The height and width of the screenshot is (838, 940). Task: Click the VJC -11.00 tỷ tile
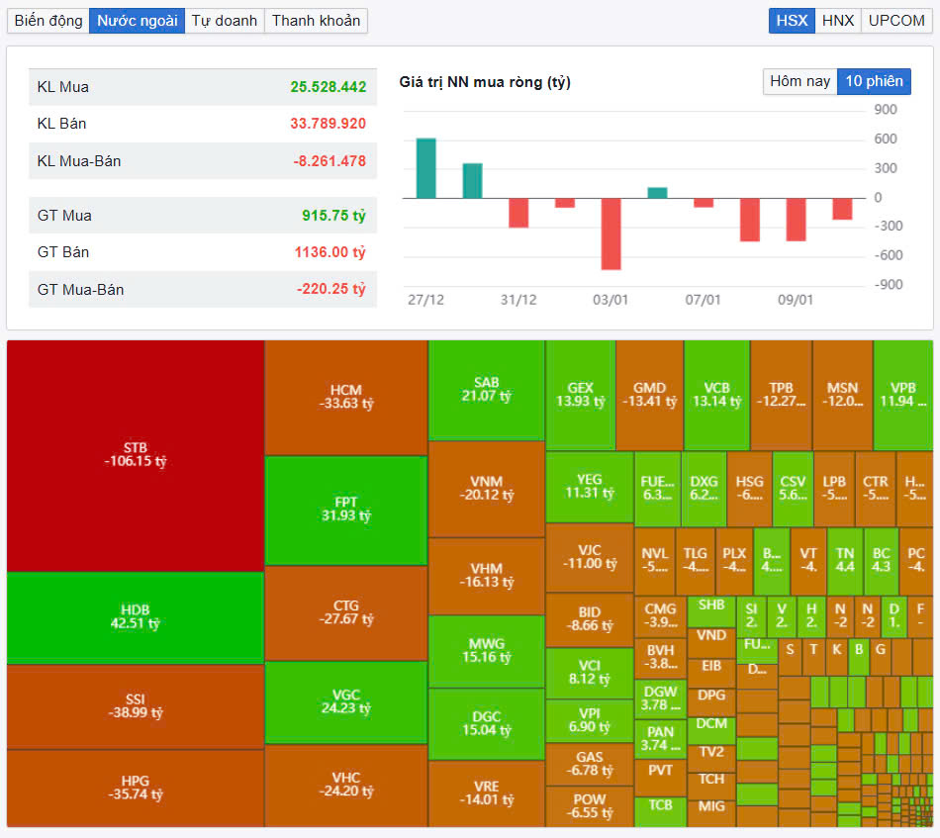tap(590, 558)
